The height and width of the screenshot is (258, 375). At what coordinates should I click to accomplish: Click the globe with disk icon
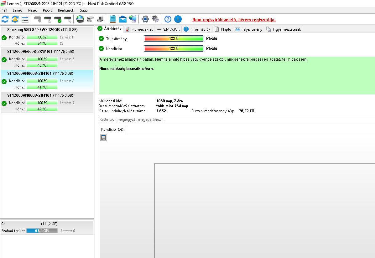[80, 19]
